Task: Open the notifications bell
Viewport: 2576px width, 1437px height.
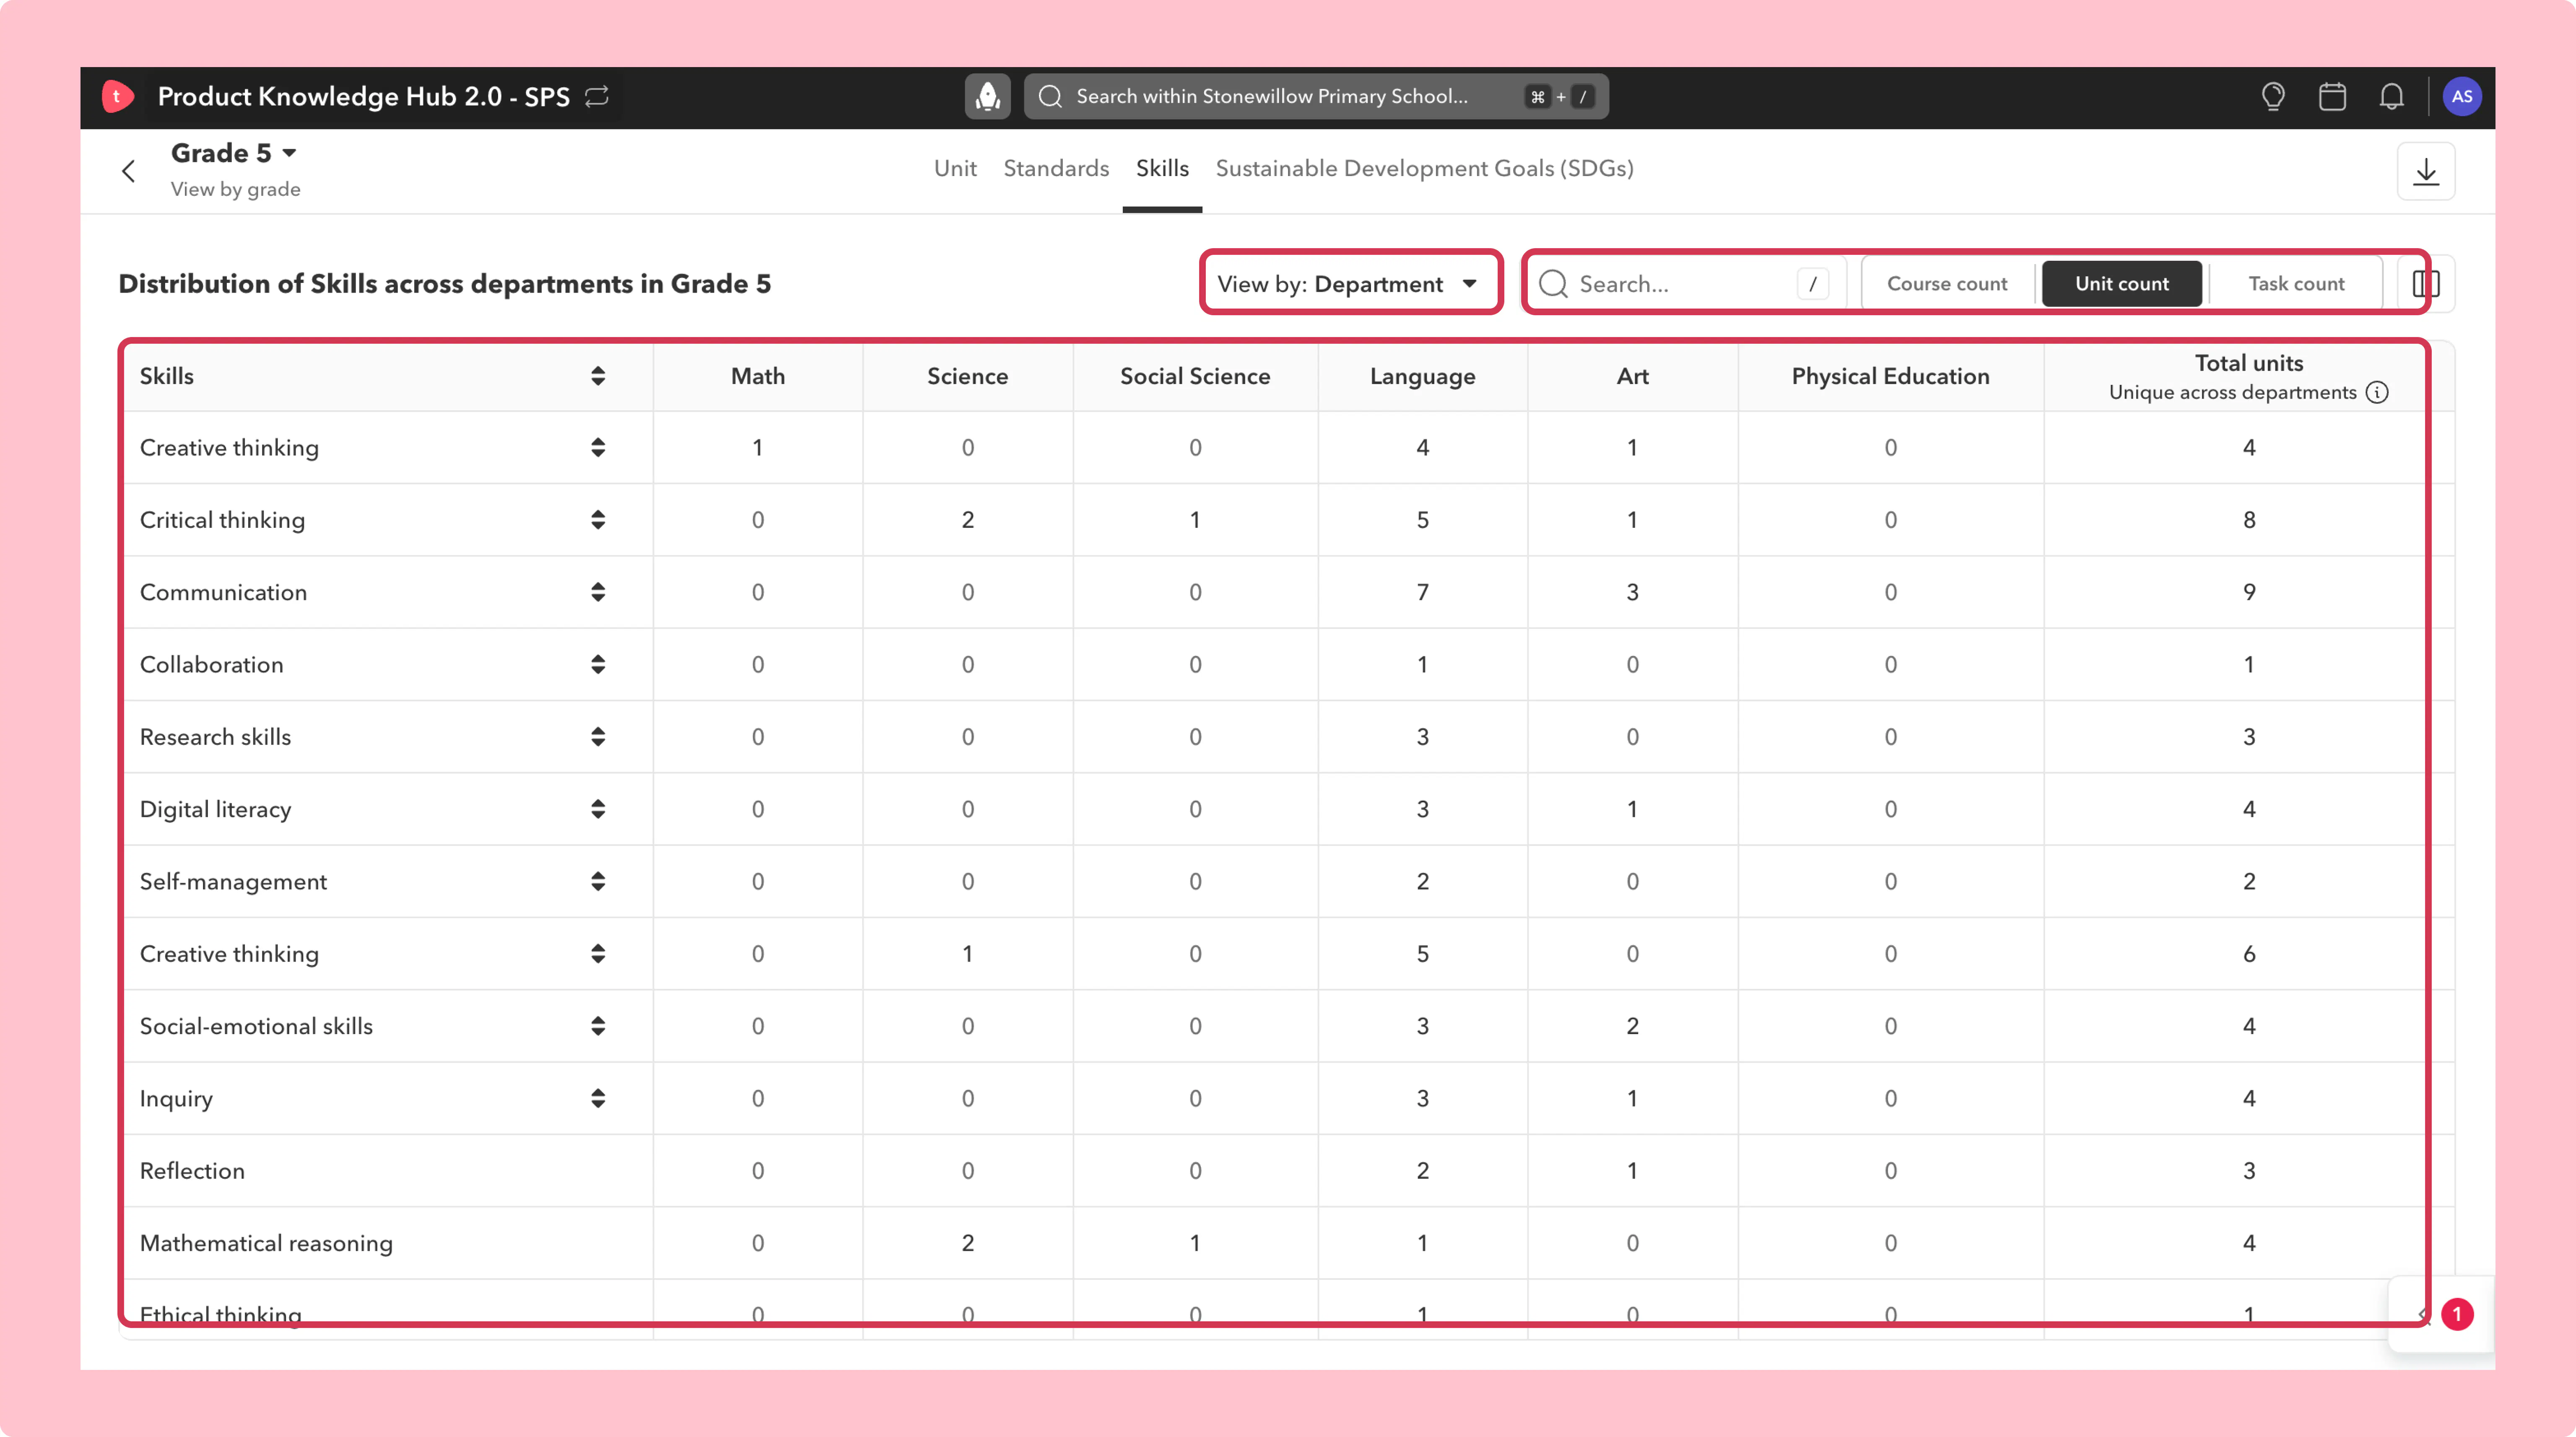Action: 2391,96
